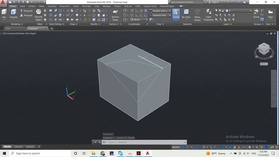Click the line tool in Draw panel

pyautogui.click(x=72, y=15)
